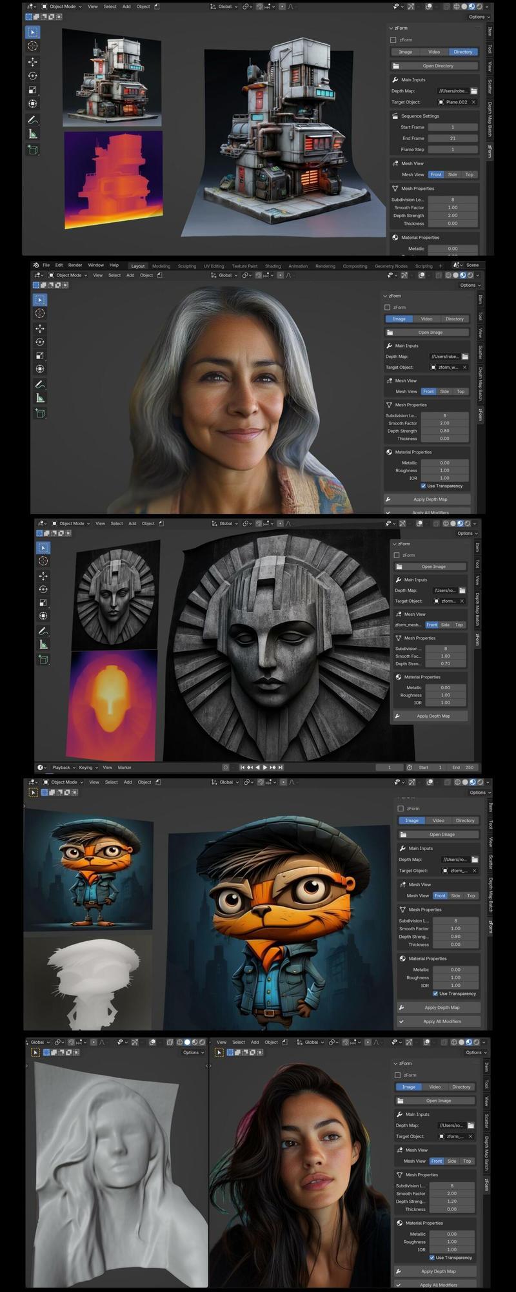This screenshot has height=1292, width=516.
Task: Switch to the Sculpting workspace tab
Action: pos(187,266)
